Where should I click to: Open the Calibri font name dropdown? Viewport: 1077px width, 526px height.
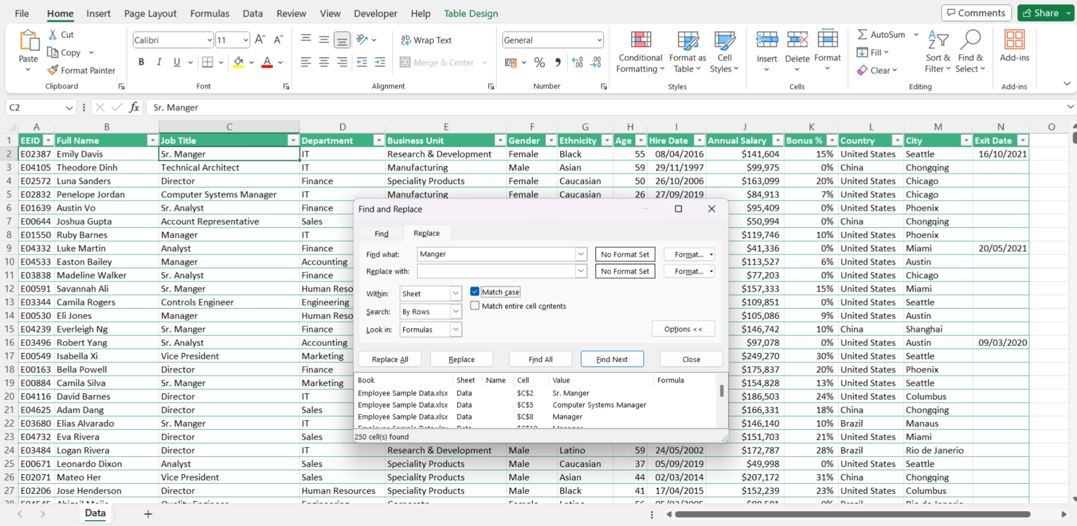tap(209, 40)
